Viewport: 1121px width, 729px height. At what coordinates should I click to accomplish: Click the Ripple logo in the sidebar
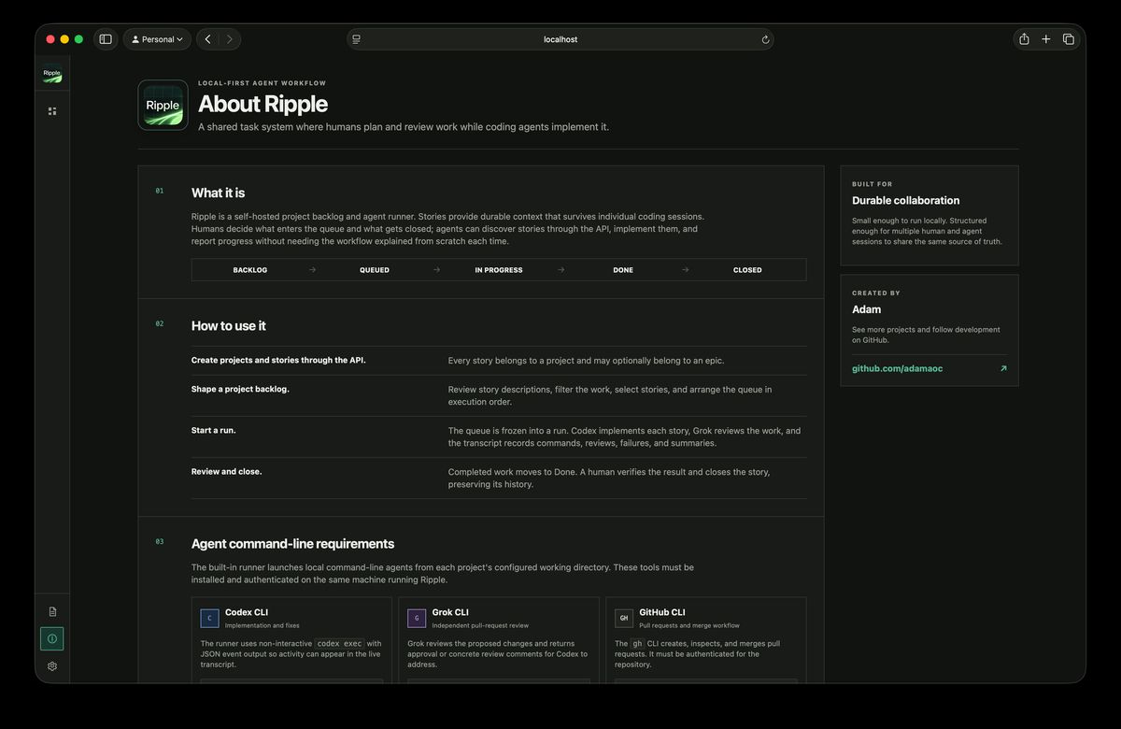click(x=52, y=74)
